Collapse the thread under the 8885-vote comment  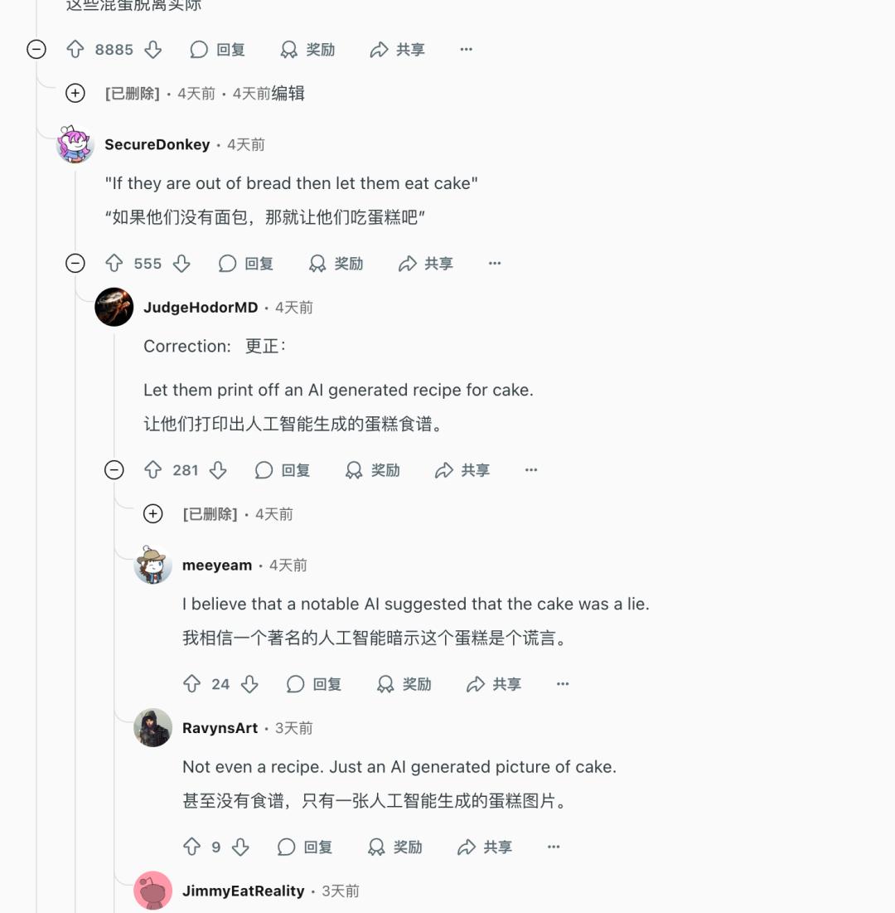(36, 50)
